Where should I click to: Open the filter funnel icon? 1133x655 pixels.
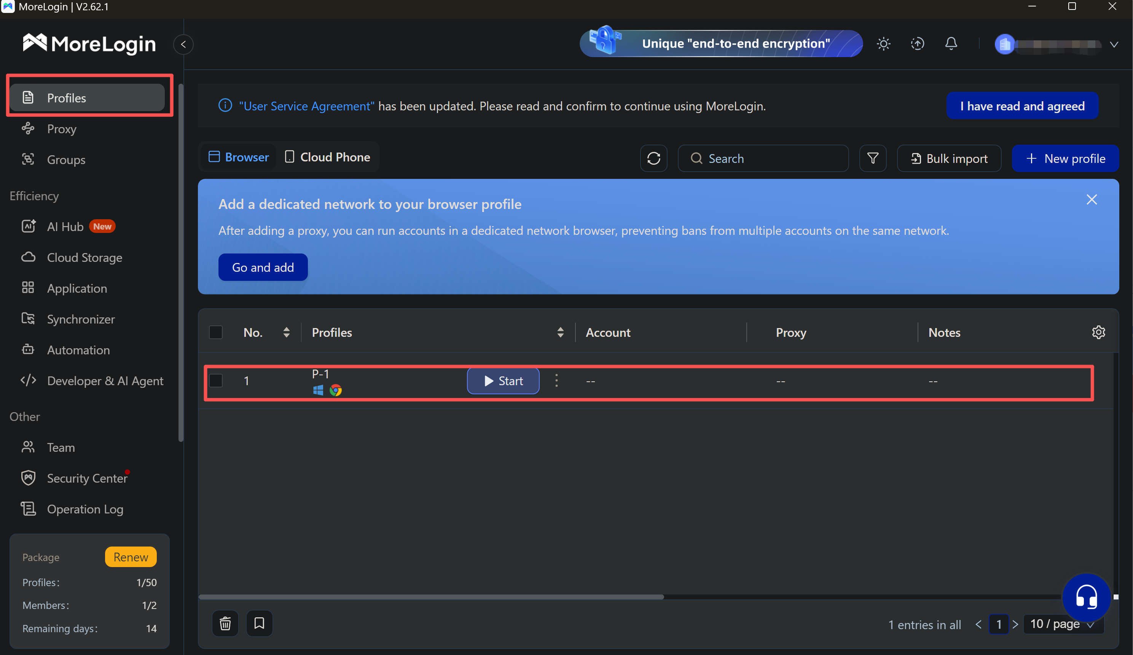[x=873, y=158]
